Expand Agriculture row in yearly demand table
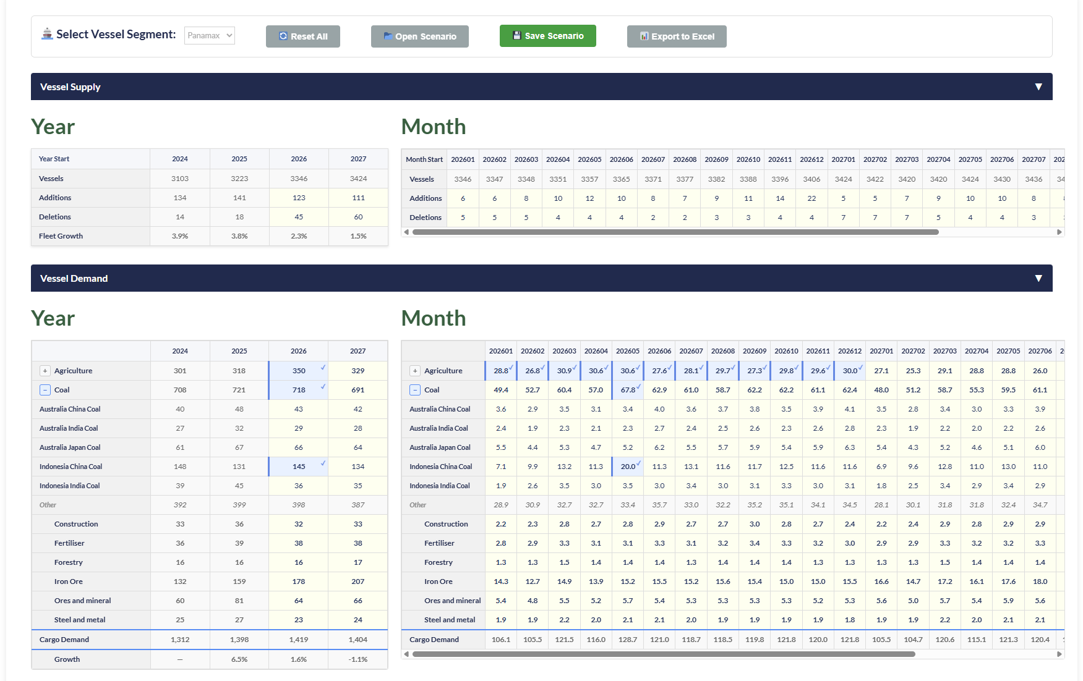Screen dimensions: 1083x681 tap(45, 371)
